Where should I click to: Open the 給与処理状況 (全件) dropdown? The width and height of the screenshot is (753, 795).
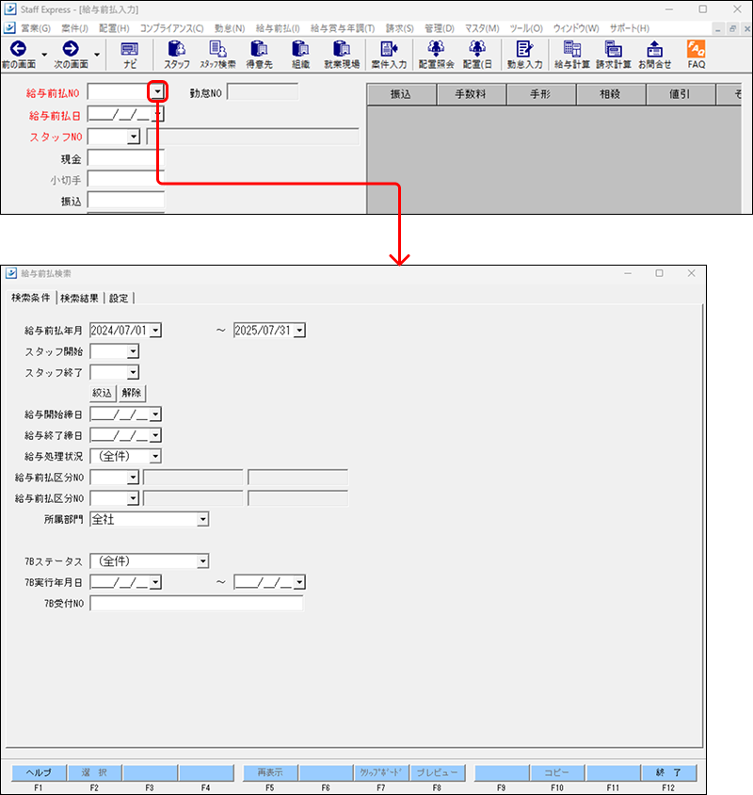[x=155, y=456]
